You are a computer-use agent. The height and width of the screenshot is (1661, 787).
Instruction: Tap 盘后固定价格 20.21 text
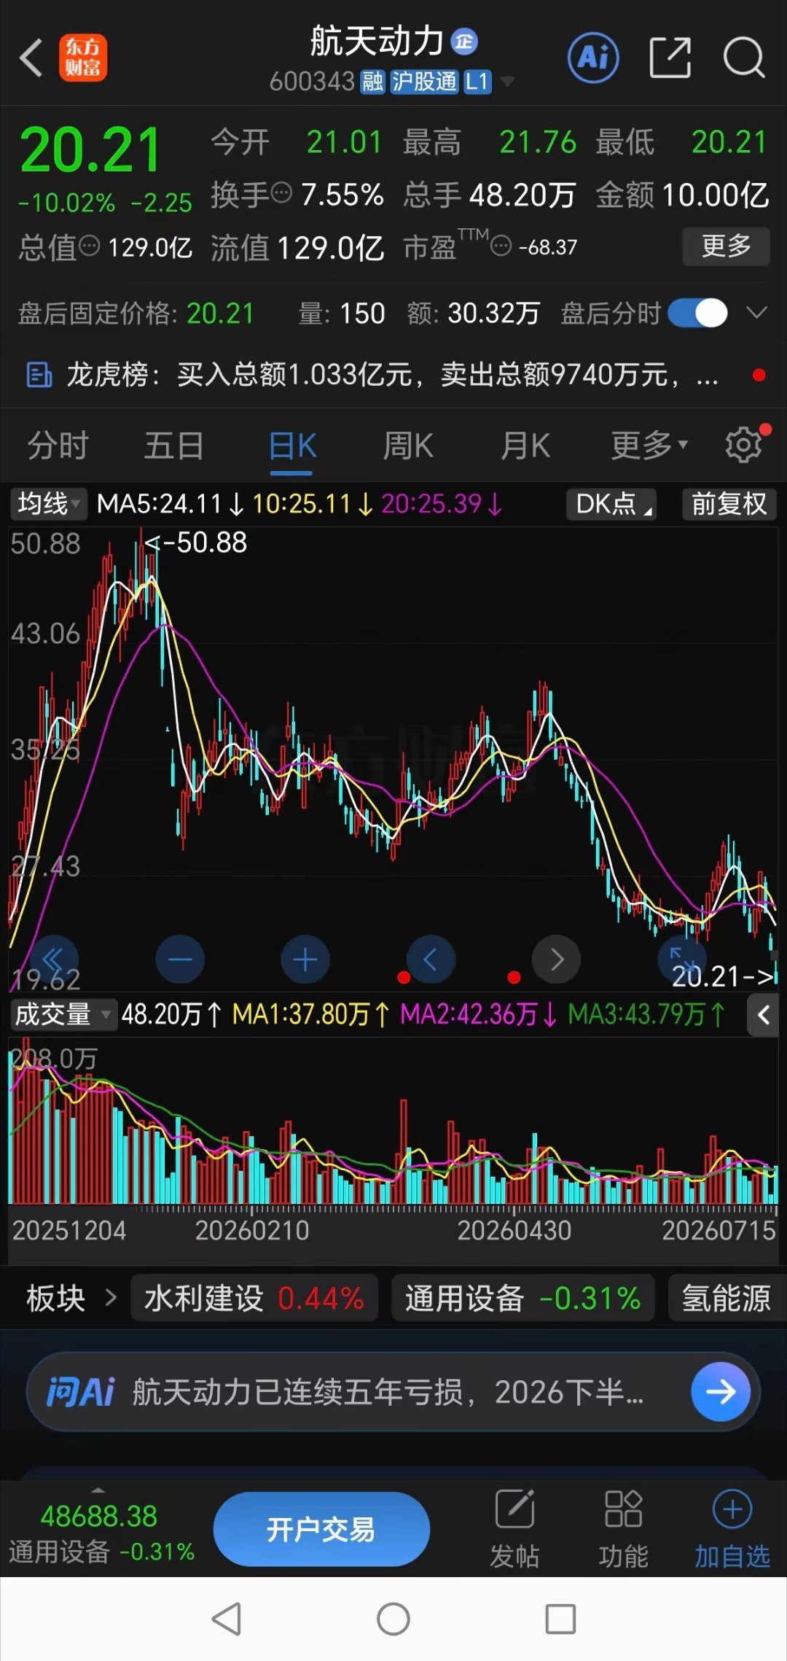(136, 314)
